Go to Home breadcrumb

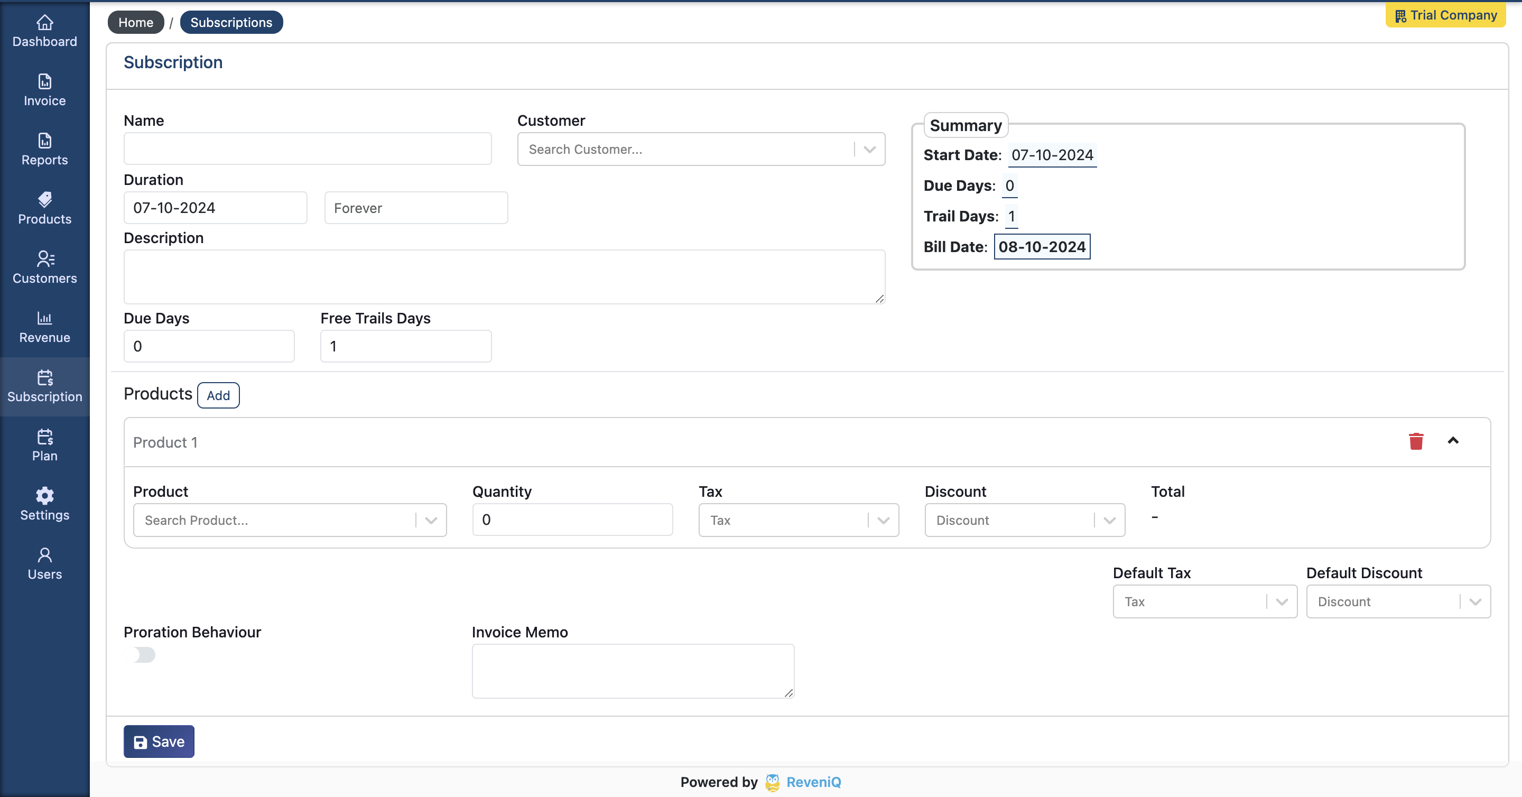[135, 22]
